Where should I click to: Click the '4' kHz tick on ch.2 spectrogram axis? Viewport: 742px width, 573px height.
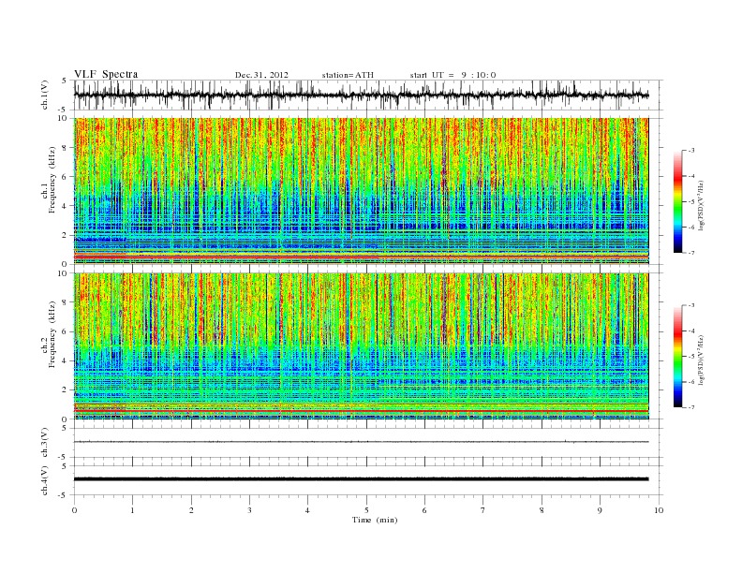point(65,360)
